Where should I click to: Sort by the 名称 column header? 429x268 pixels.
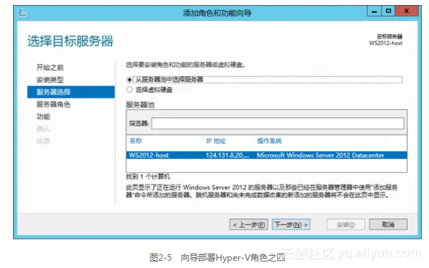click(136, 141)
